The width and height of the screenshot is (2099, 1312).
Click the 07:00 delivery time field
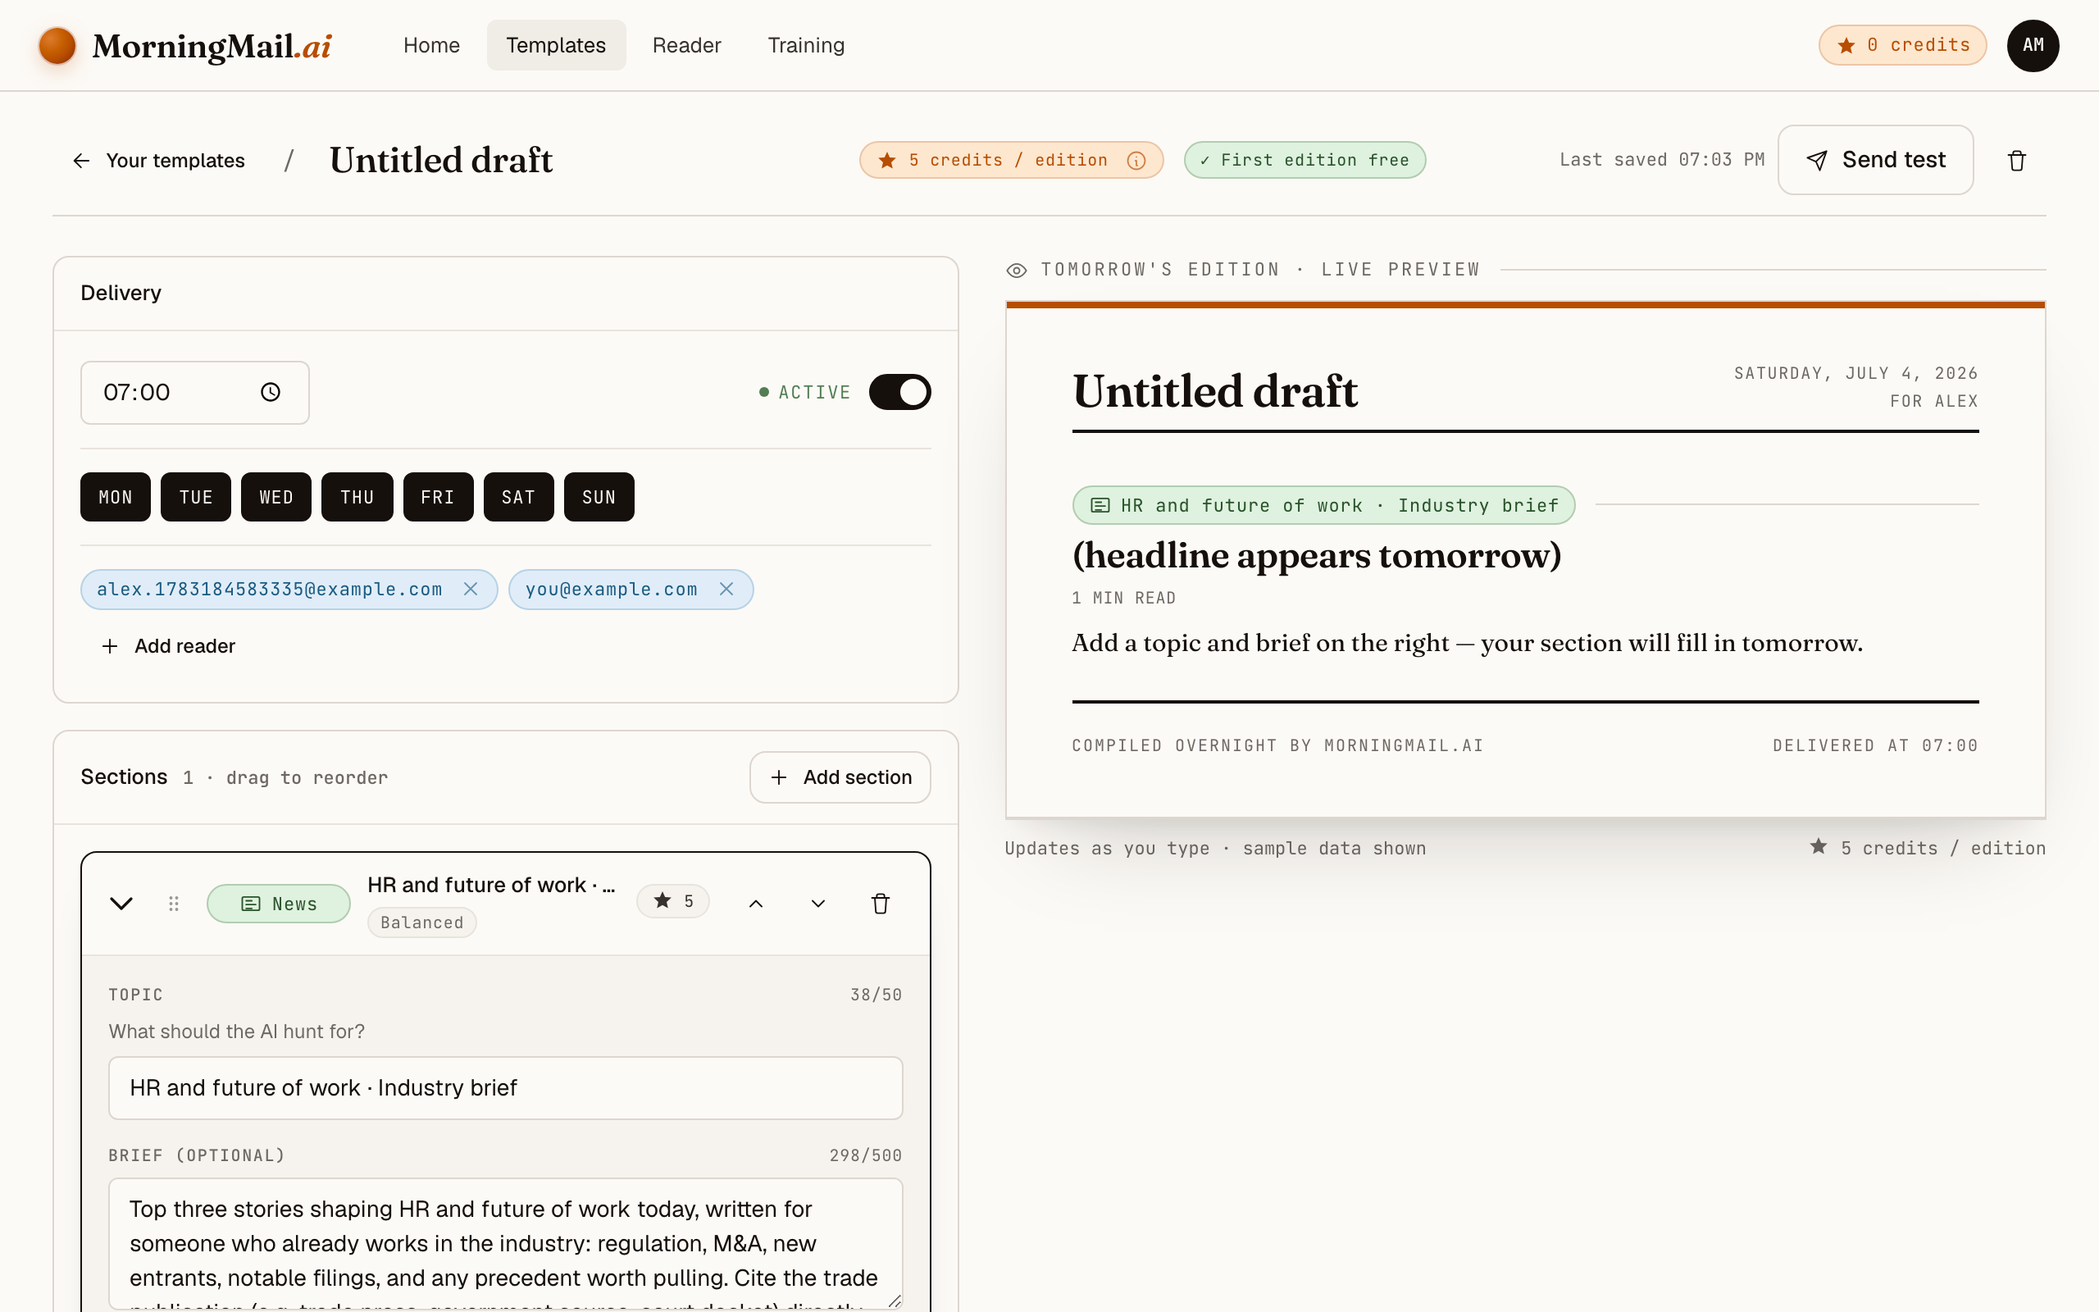coord(195,393)
